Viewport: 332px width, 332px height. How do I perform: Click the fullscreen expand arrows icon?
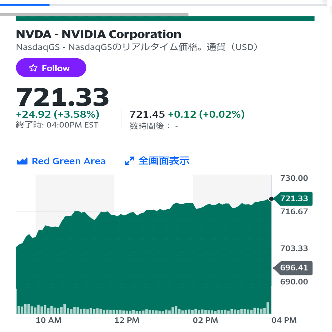click(129, 161)
